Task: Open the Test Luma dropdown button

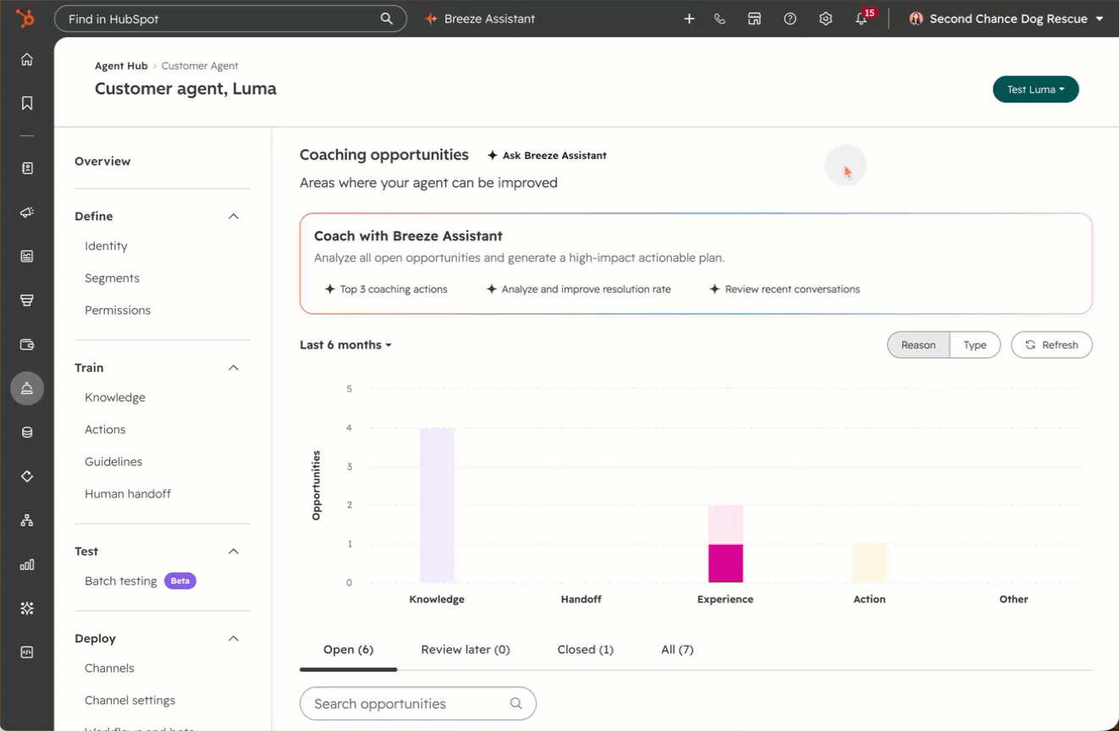Action: click(1035, 90)
